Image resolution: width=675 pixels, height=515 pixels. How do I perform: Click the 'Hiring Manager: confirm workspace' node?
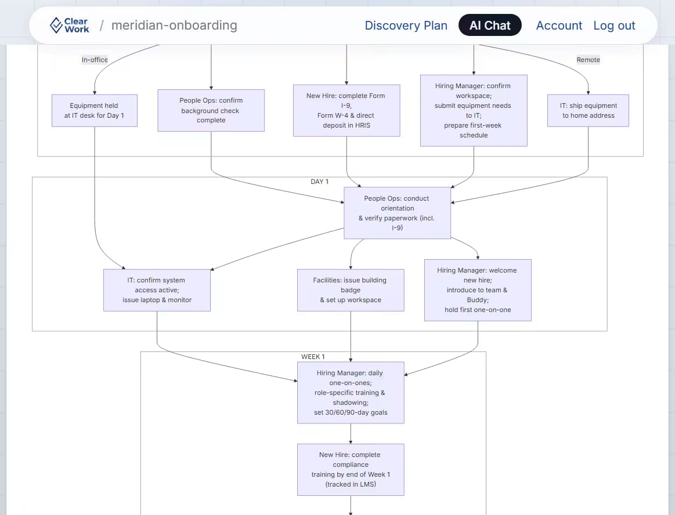tap(474, 111)
